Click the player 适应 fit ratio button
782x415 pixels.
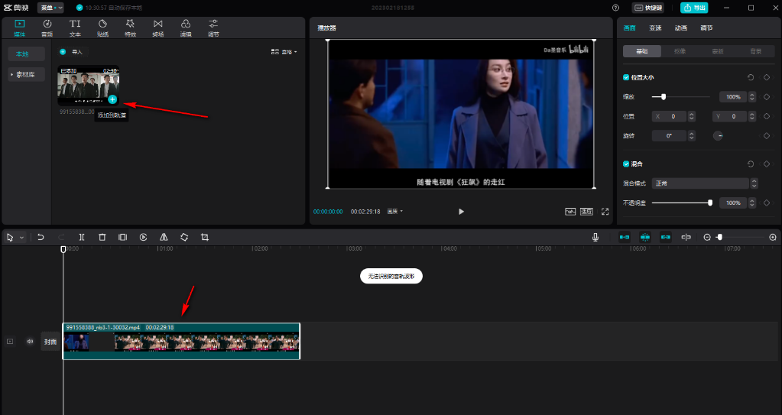pyautogui.click(x=586, y=212)
